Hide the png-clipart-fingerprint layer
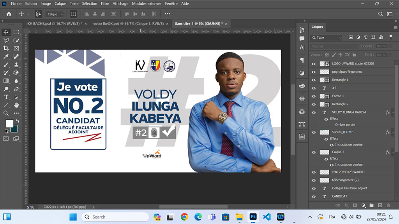The width and height of the screenshot is (399, 224). 314,72
